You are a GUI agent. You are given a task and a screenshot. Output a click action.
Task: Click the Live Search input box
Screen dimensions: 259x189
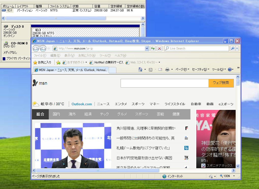pyautogui.click(x=197, y=48)
